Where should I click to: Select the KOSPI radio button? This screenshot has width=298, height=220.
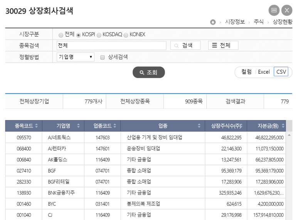click(x=78, y=35)
